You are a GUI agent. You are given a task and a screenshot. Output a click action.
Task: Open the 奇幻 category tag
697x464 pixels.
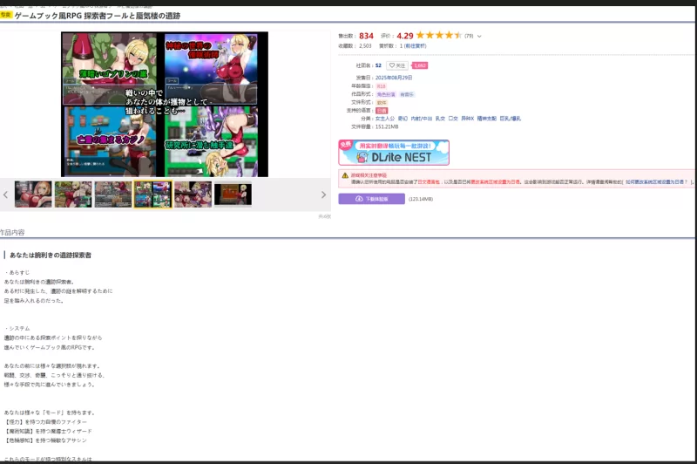click(x=403, y=119)
